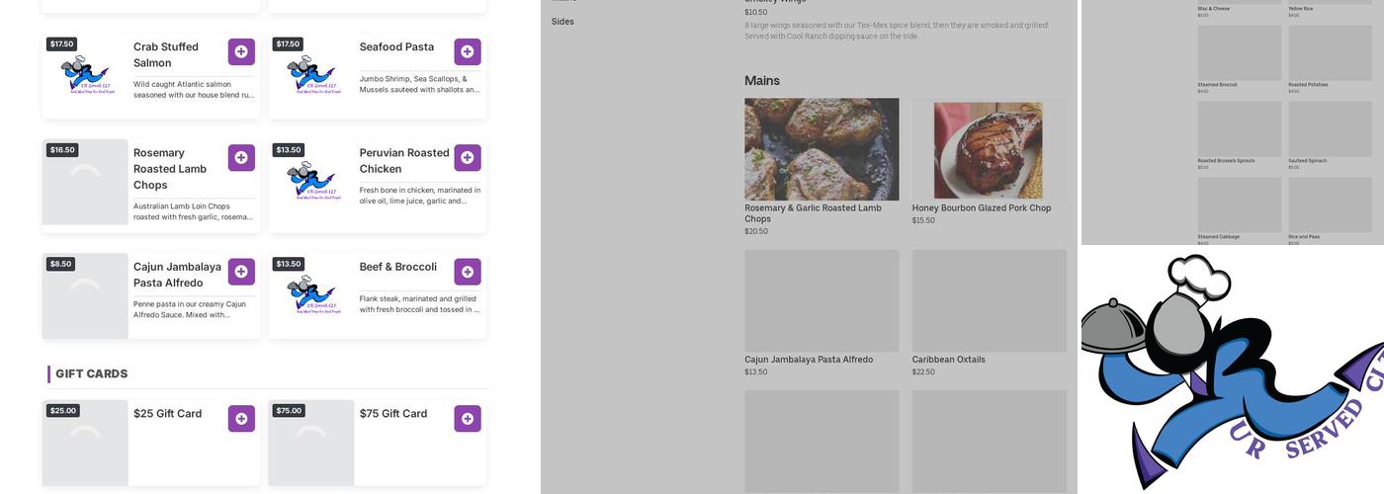The image size is (1384, 494).
Task: Open Rosemary & Garlic Roasted Lamb Chops photo
Action: coord(822,149)
